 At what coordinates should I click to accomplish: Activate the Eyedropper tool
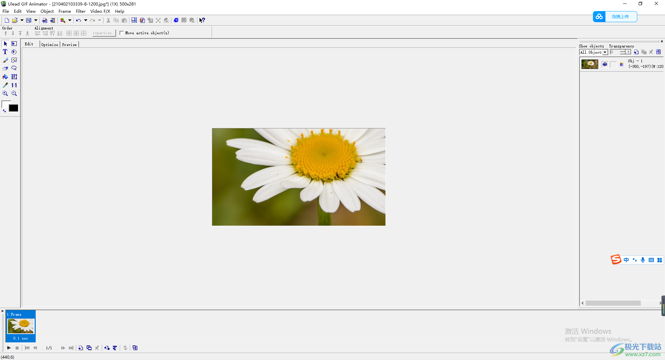click(5, 85)
